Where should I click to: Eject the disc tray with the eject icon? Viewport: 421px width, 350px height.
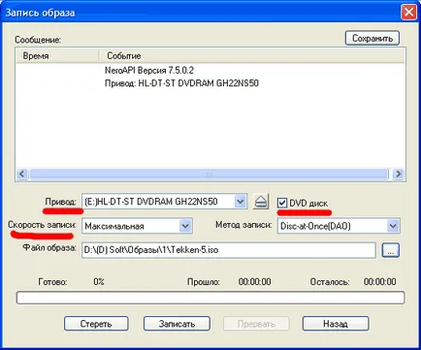[x=261, y=202]
